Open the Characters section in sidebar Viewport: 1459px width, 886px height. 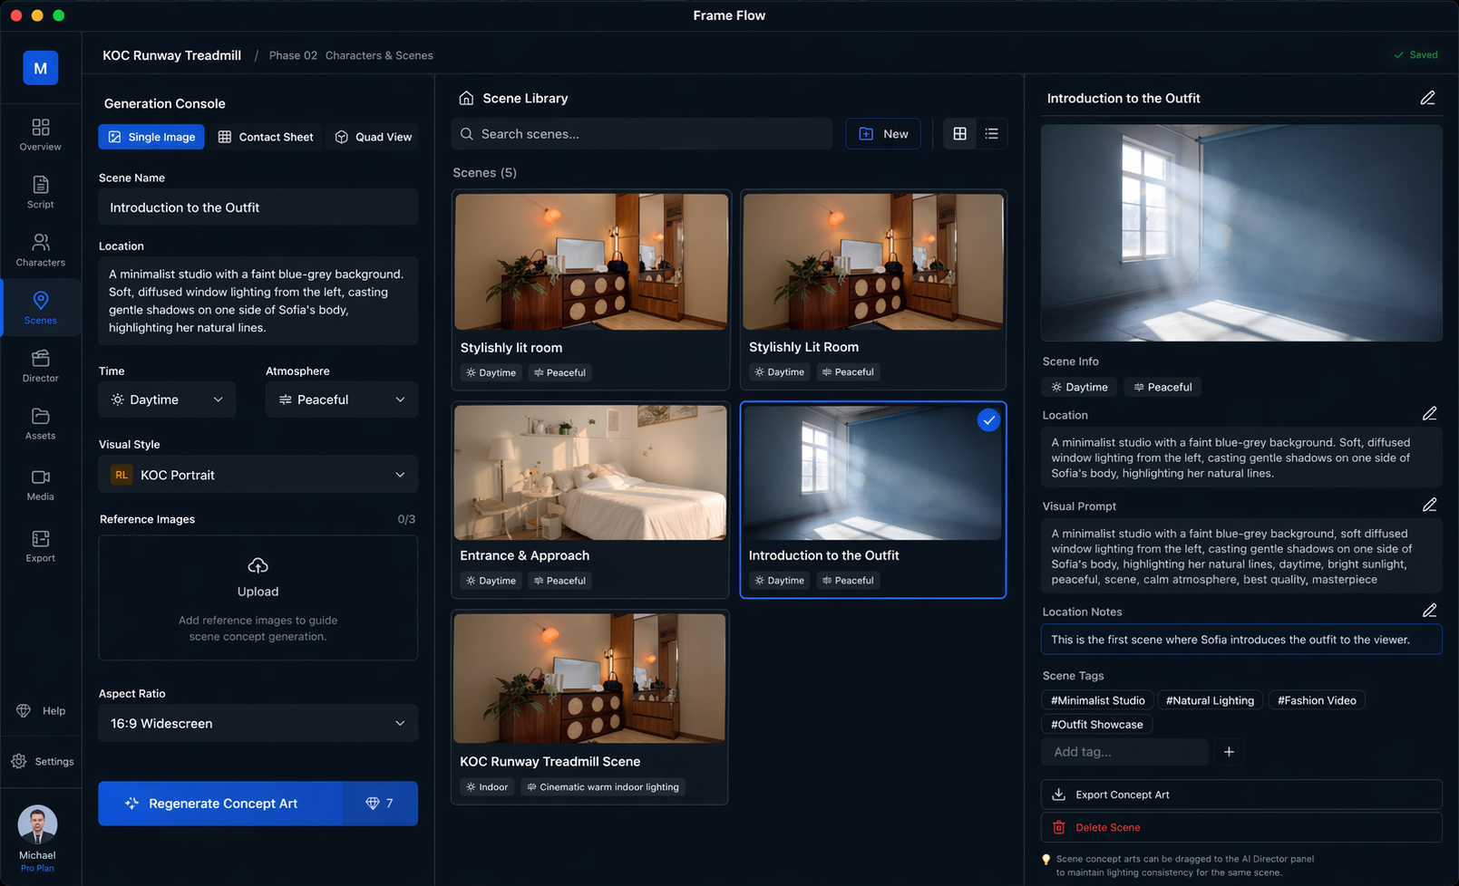click(40, 250)
